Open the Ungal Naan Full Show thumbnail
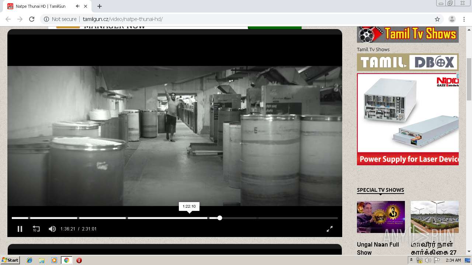The width and height of the screenshot is (472, 265). click(x=381, y=217)
